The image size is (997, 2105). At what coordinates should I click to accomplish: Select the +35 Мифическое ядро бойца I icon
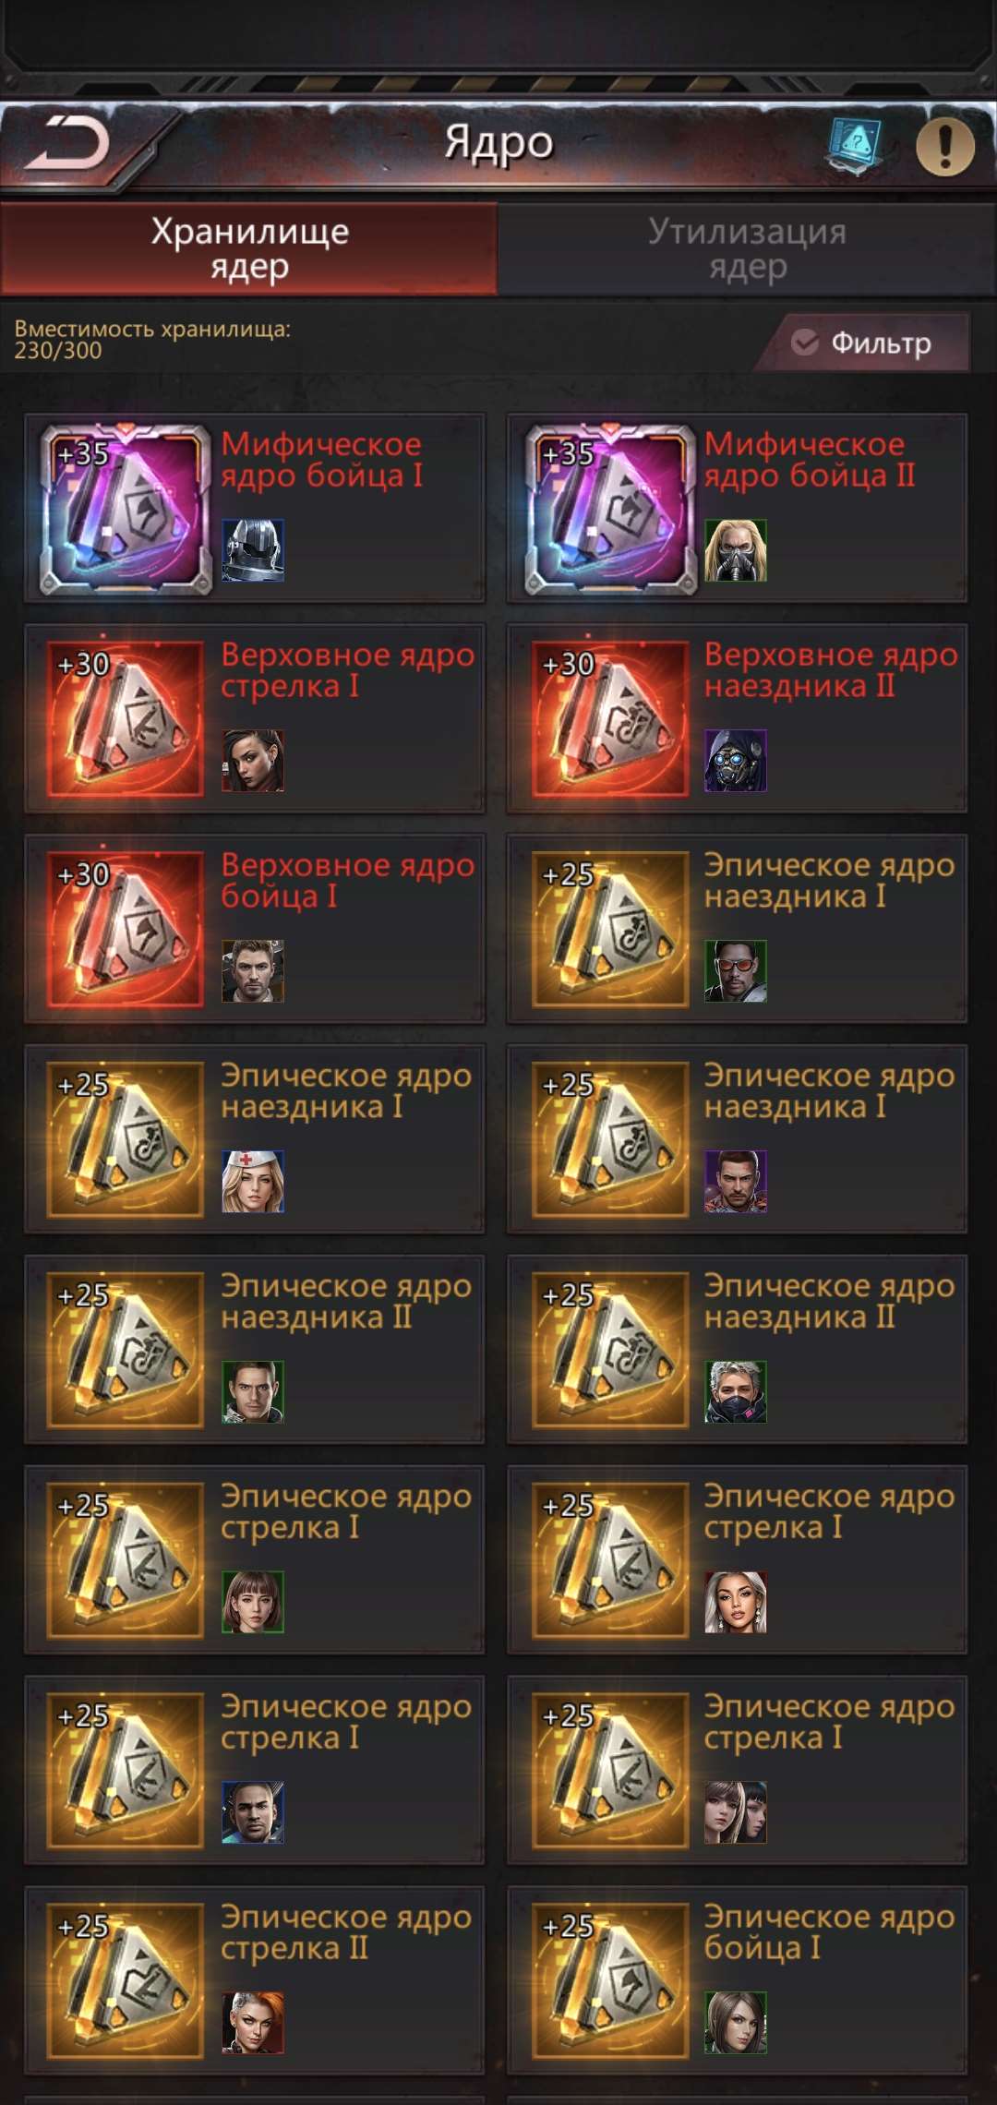coord(126,509)
